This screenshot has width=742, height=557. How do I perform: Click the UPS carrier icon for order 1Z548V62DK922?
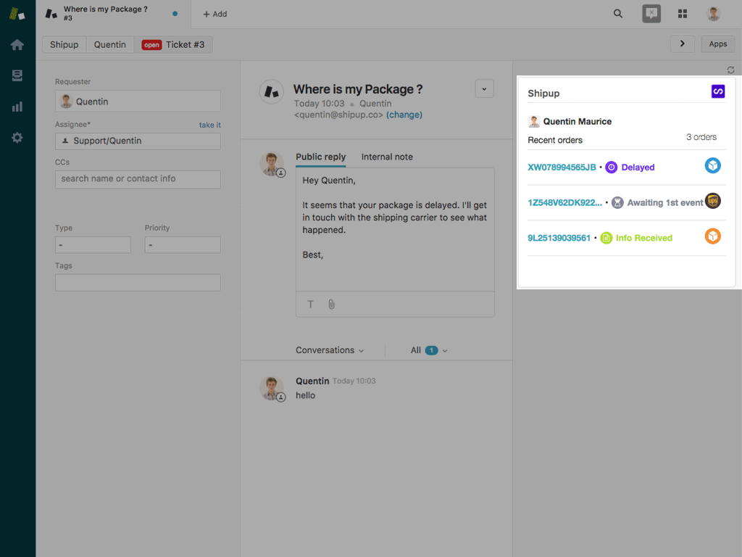[712, 201]
